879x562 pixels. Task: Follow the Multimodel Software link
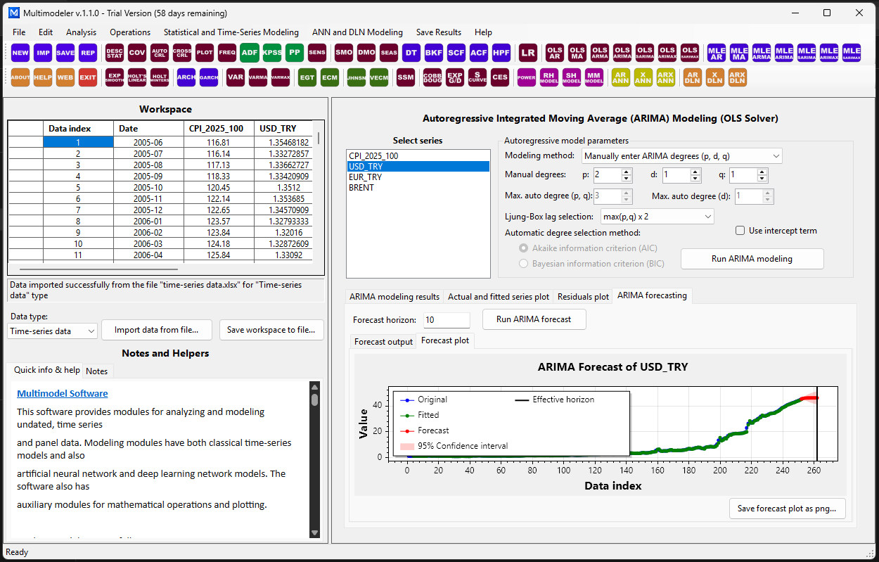pos(63,394)
